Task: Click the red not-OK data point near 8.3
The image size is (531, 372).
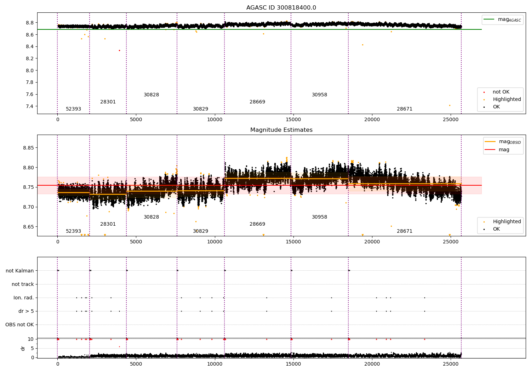Action: tap(119, 50)
